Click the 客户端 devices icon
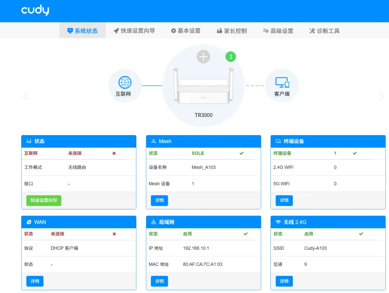 pyautogui.click(x=282, y=83)
